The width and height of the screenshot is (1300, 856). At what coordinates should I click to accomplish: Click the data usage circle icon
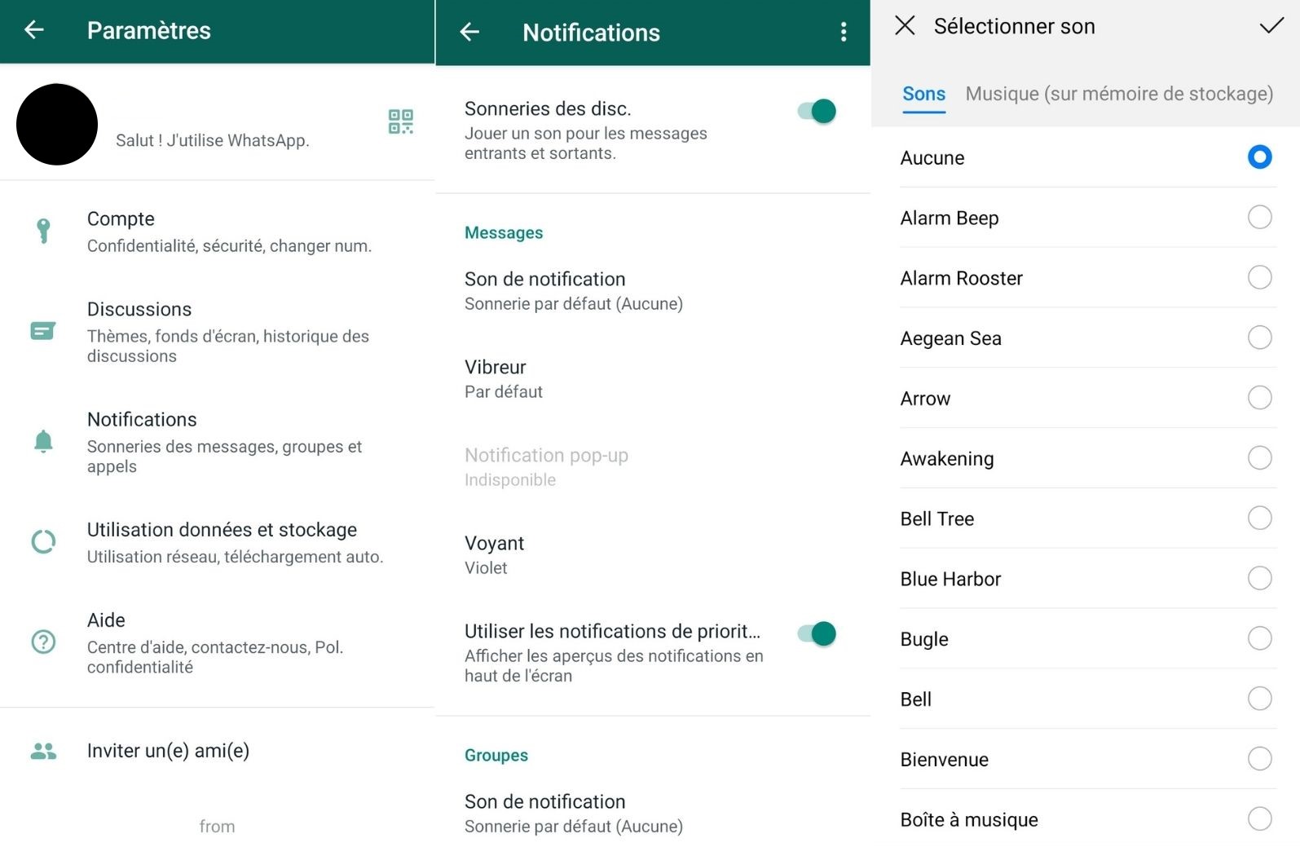43,541
